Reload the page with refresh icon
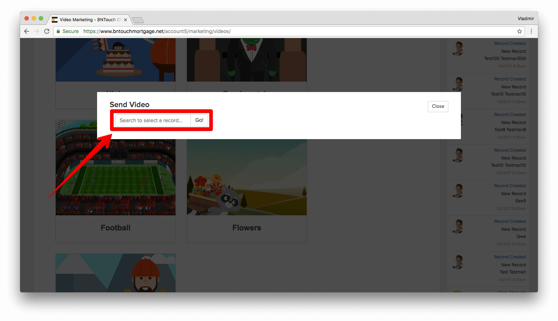Image resolution: width=558 pixels, height=321 pixels. tap(47, 31)
